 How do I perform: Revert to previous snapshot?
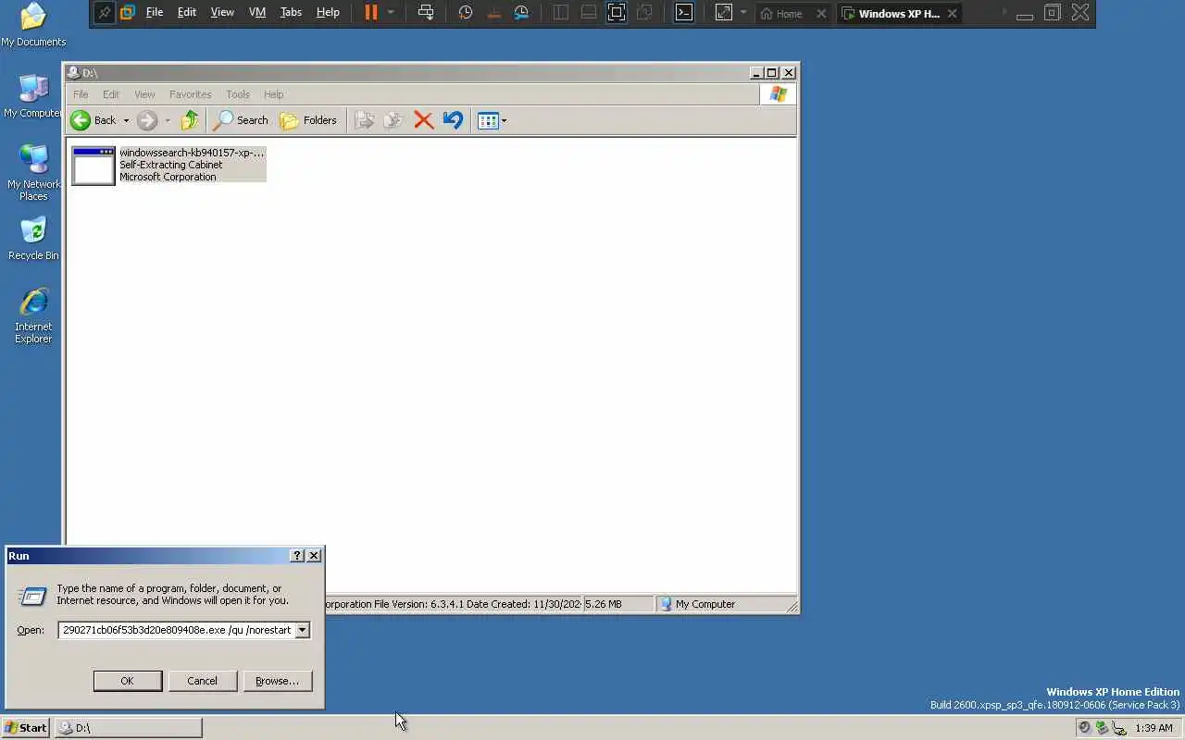[x=493, y=13]
